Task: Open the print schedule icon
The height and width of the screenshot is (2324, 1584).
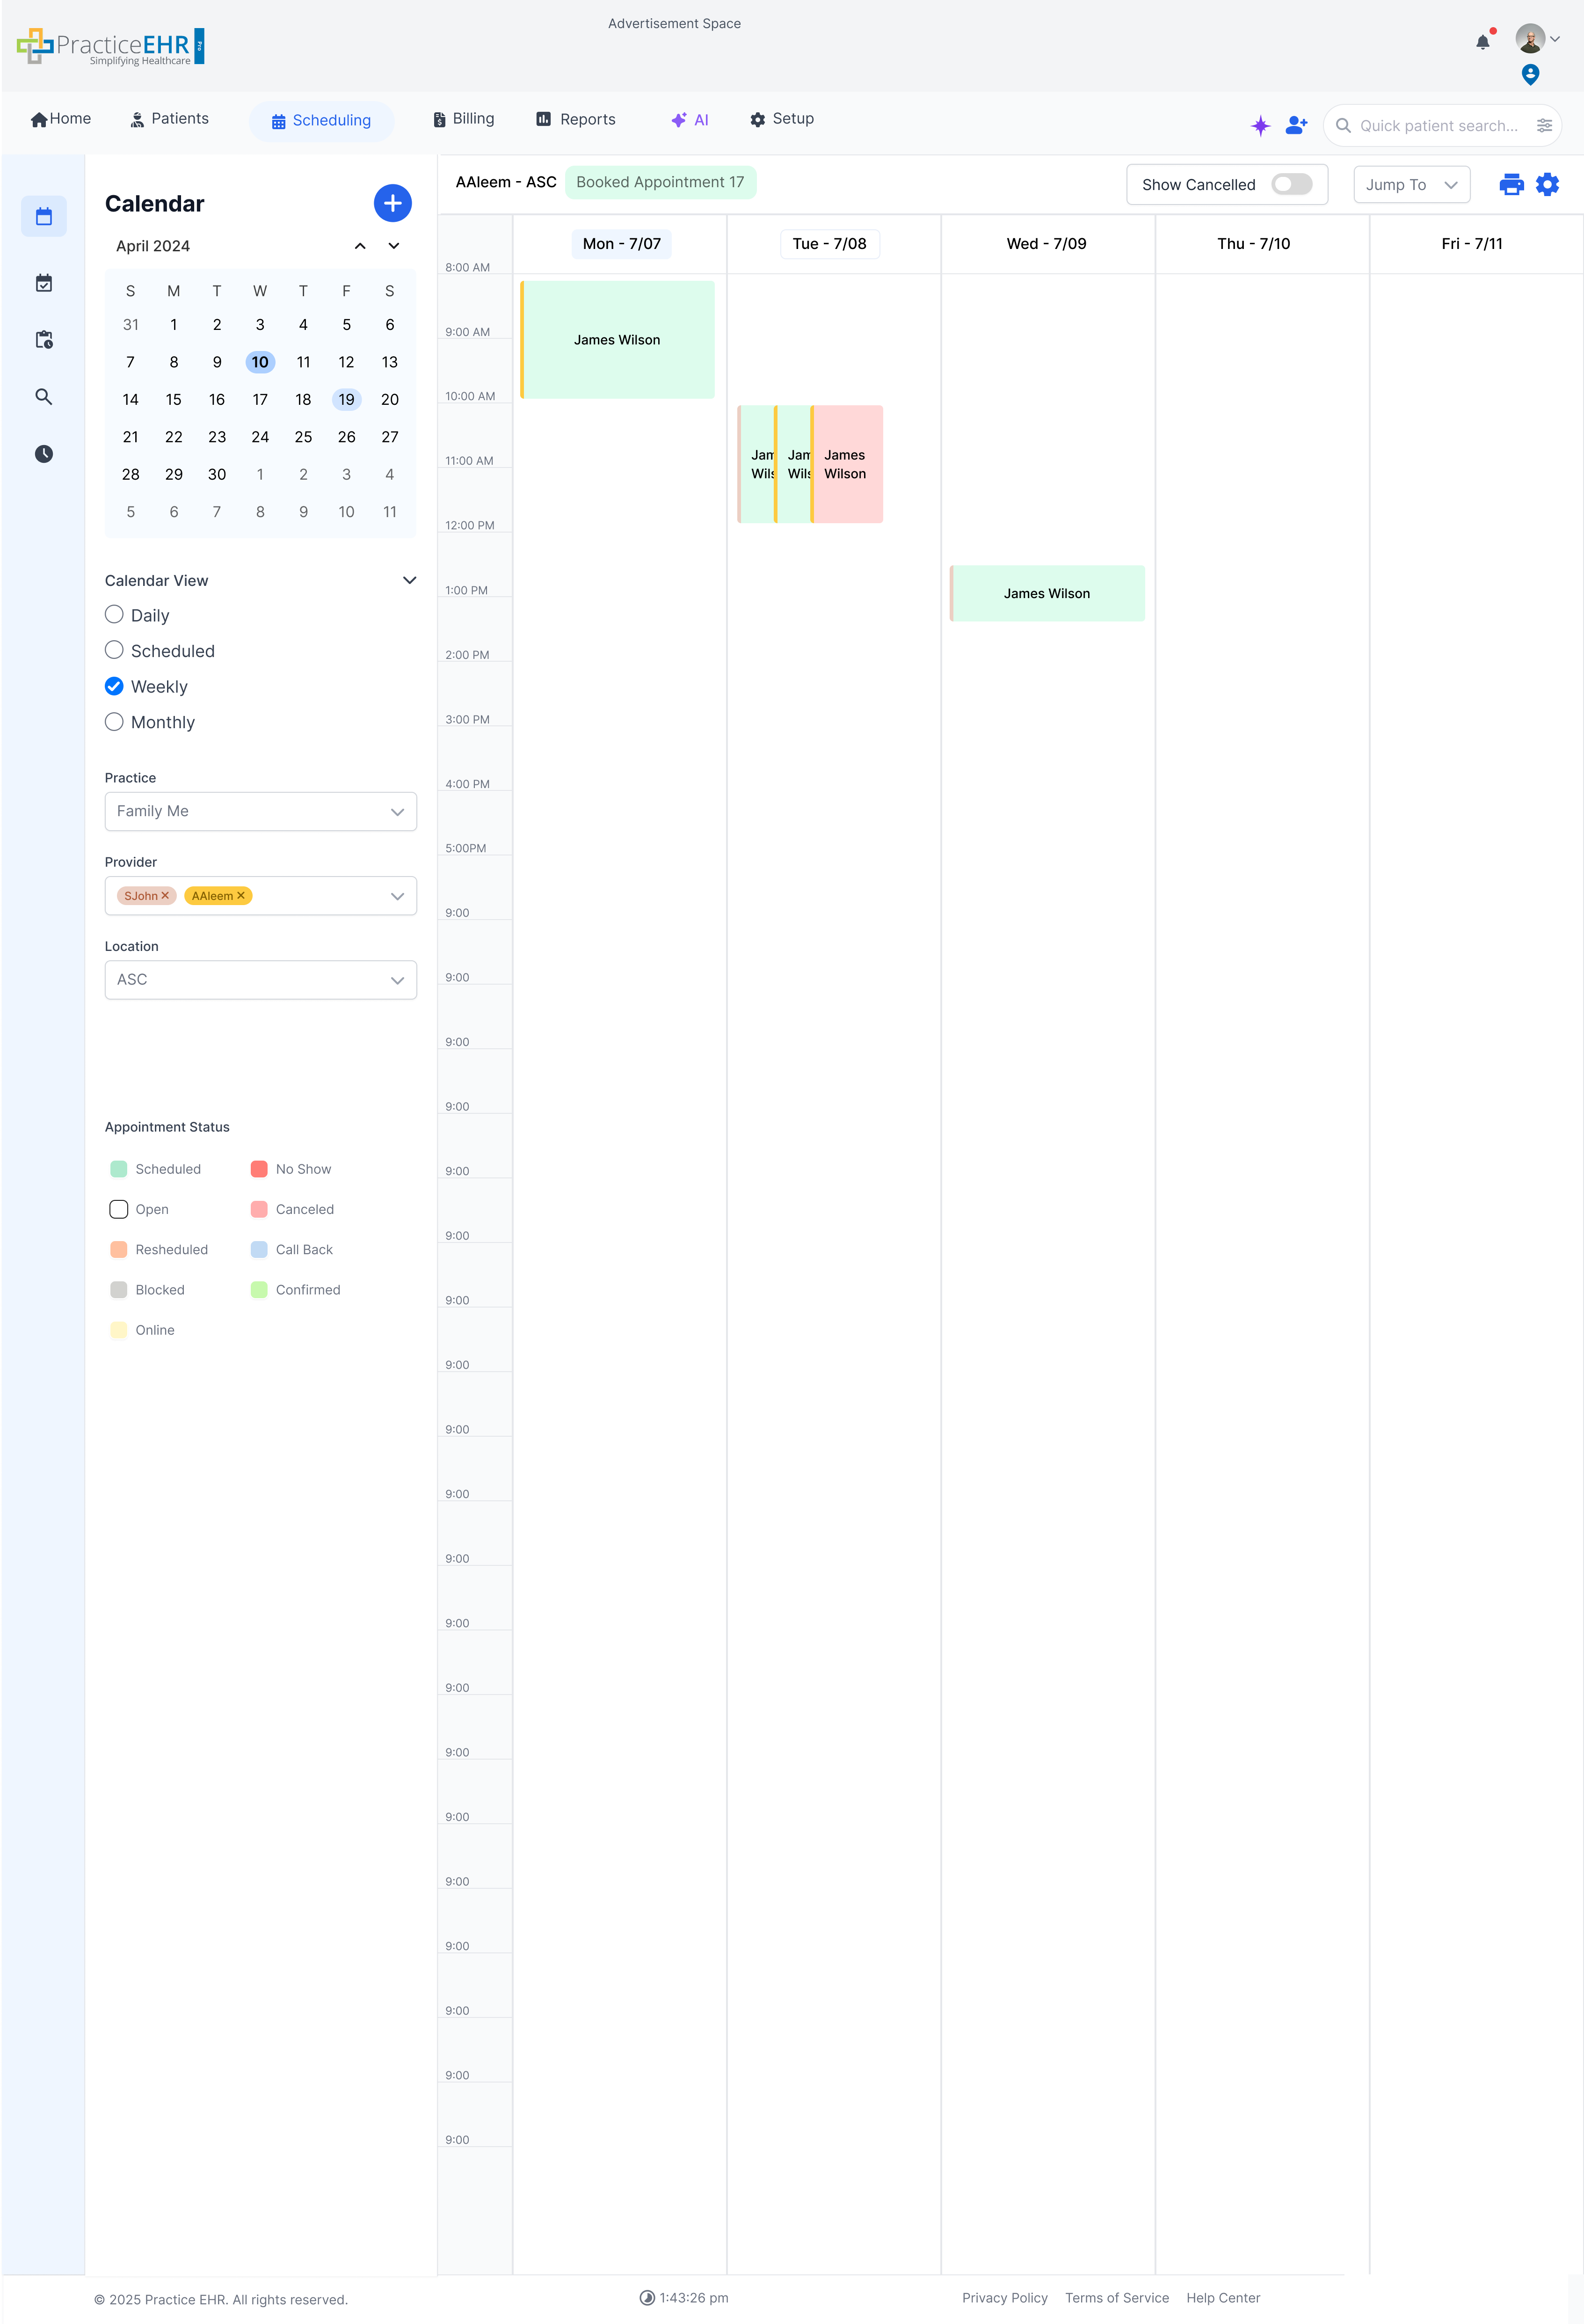Action: tap(1511, 184)
